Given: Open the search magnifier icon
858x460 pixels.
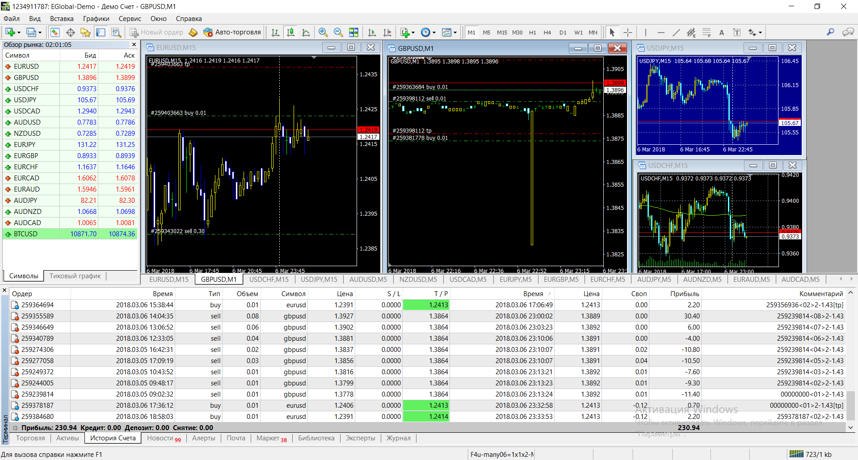Looking at the screenshot, I should 830,32.
